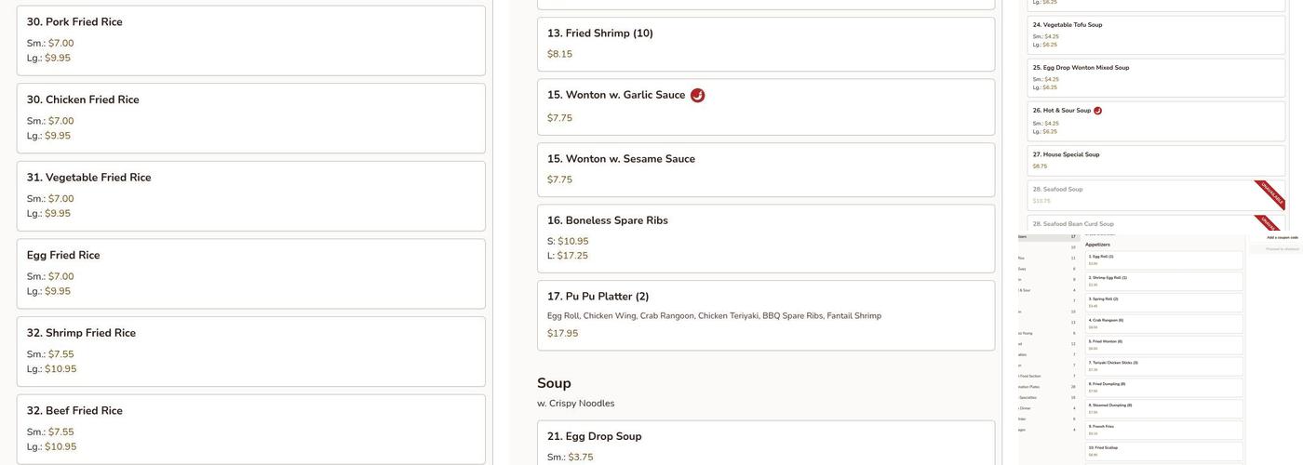
Task: Click spicy icon beside Wonton w. Garlic Sauce
Action: pyautogui.click(x=698, y=96)
